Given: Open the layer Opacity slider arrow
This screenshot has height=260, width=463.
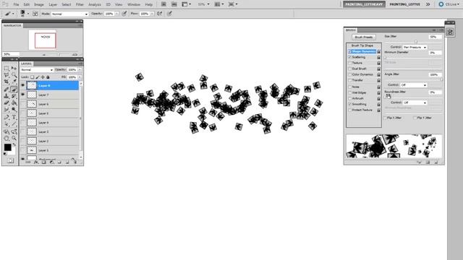Looking at the screenshot, I should 80,70.
